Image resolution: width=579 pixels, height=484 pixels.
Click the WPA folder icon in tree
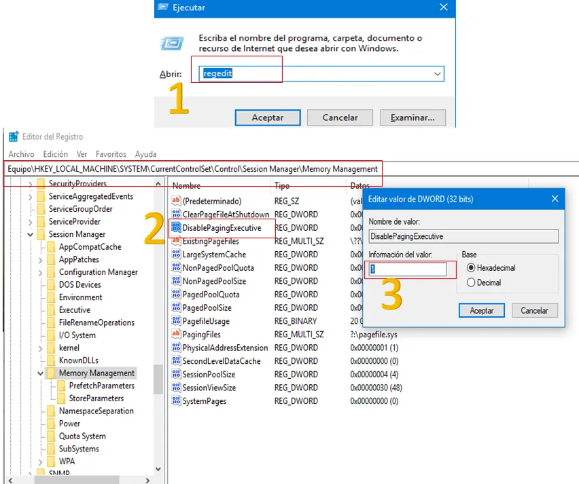click(x=51, y=461)
